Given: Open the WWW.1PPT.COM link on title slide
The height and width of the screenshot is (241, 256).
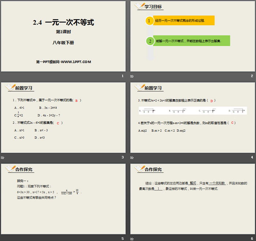Looking at the screenshot, I should pyautogui.click(x=64, y=62).
